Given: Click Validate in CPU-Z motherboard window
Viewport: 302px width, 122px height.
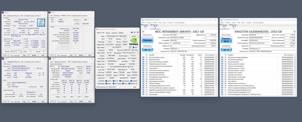Looking at the screenshot, I should coord(34,101).
